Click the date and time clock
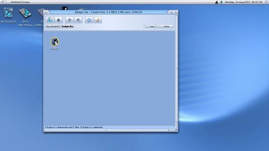 (x=243, y=2)
